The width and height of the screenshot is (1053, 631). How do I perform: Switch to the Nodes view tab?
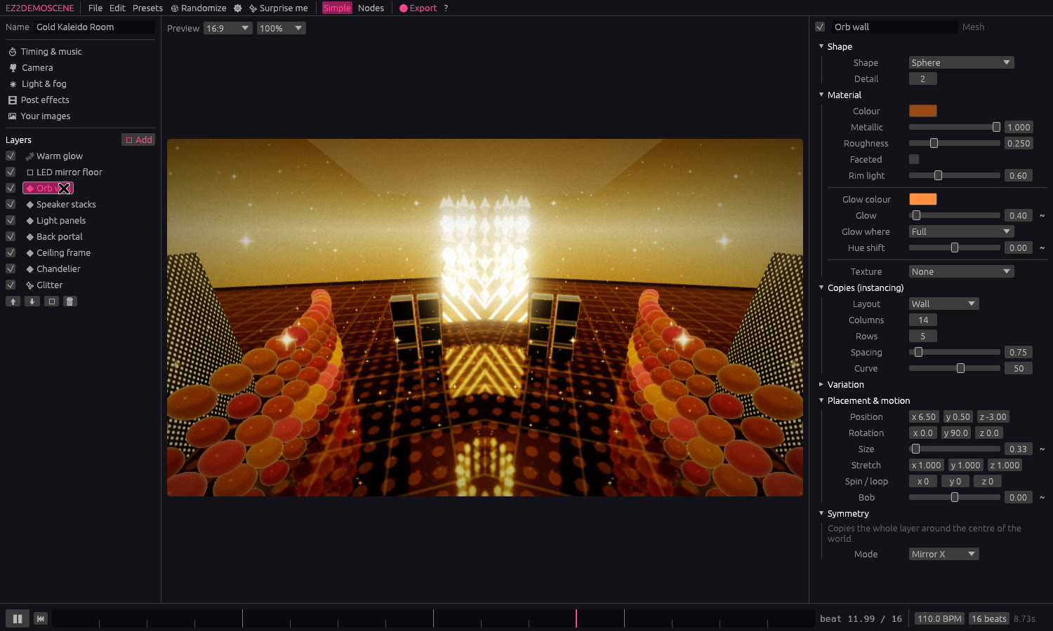click(371, 8)
